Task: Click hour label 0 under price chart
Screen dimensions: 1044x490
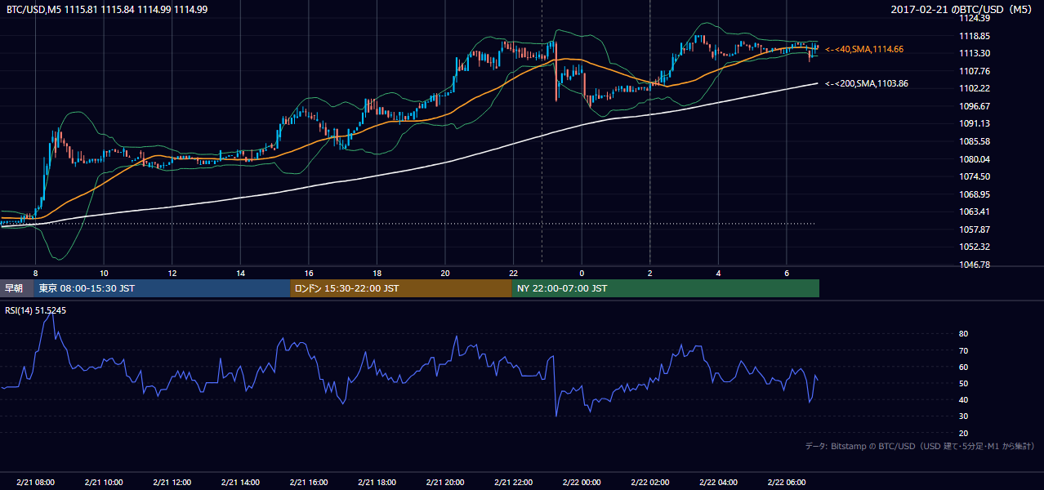Action: click(581, 272)
